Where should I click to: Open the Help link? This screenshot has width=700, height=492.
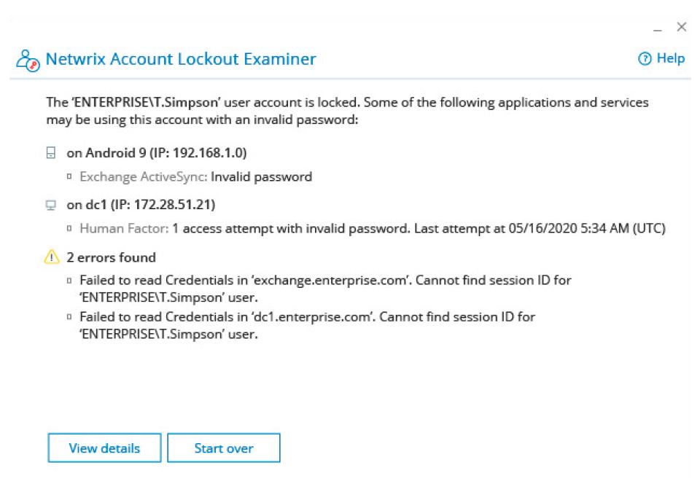(661, 58)
